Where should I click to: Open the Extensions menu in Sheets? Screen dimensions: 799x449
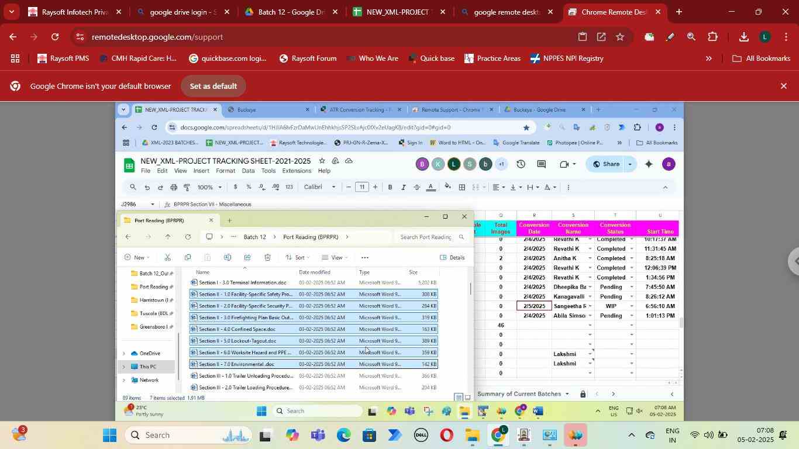tap(297, 171)
